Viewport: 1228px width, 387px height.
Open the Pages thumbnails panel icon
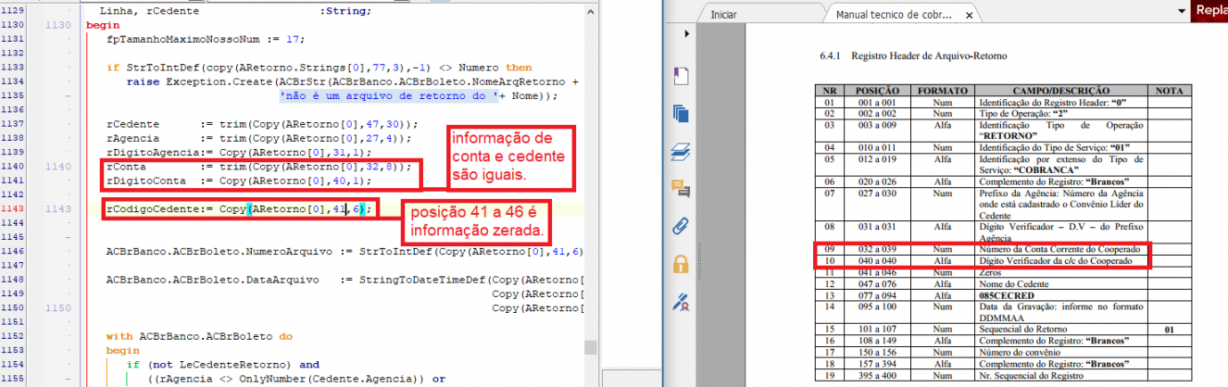click(680, 113)
